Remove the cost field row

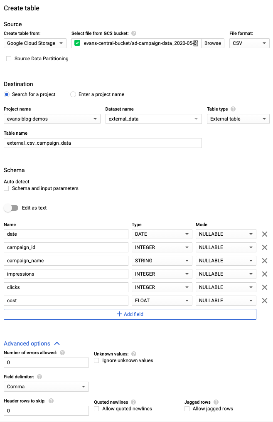[264, 301]
